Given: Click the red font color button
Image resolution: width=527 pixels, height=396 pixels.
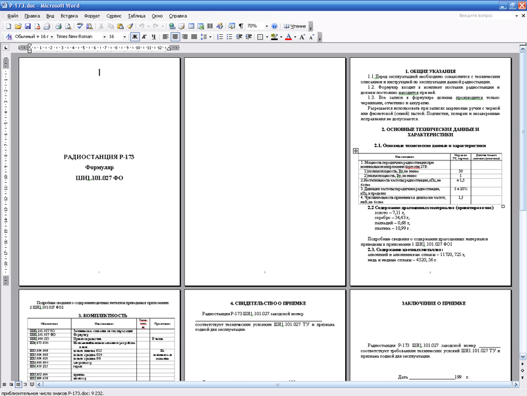Looking at the screenshot, I should pyautogui.click(x=288, y=37).
